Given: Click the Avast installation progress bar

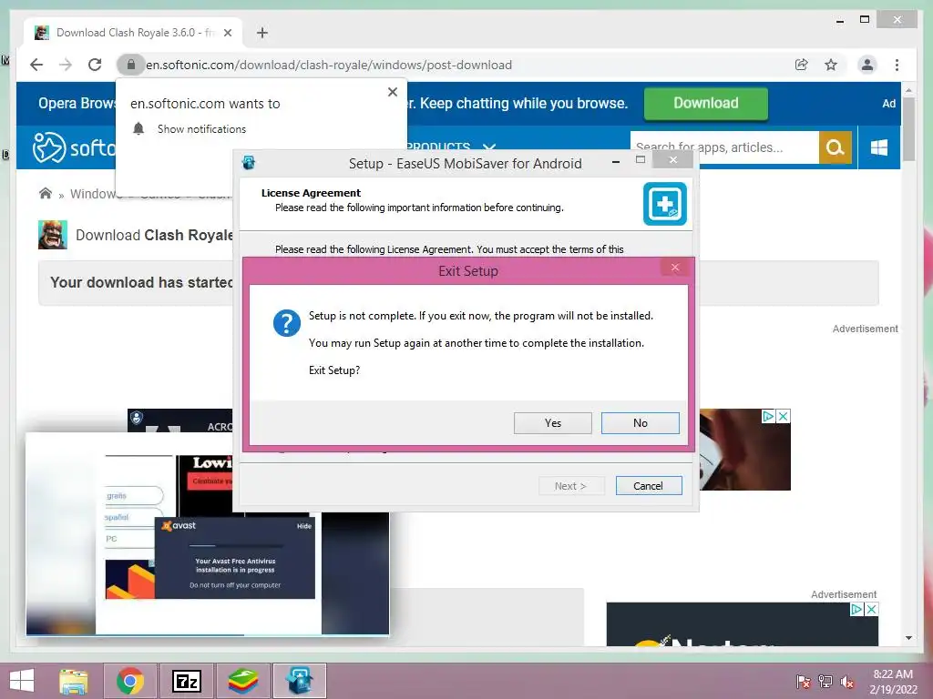Looking at the screenshot, I should (x=236, y=545).
